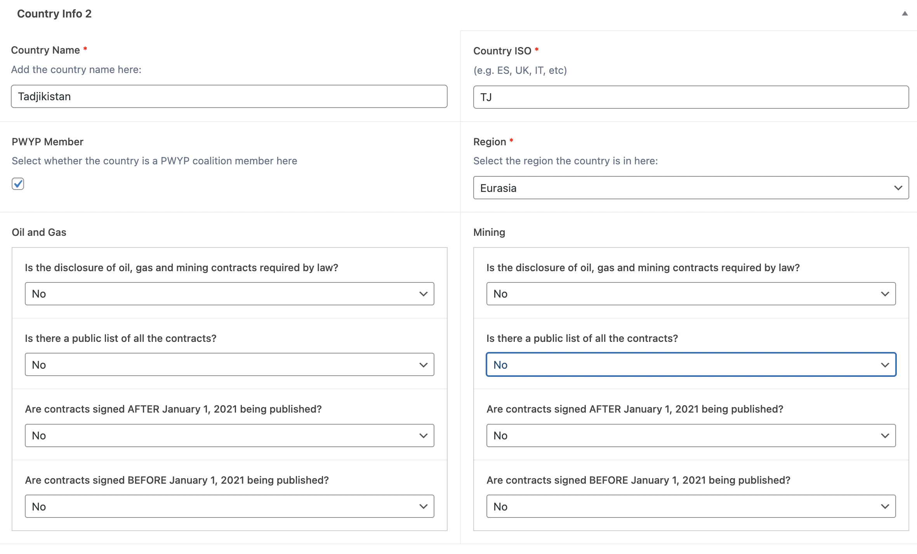Open Mining AFTER January 2021 dropdown
Screen dimensions: 917x554
(691, 436)
